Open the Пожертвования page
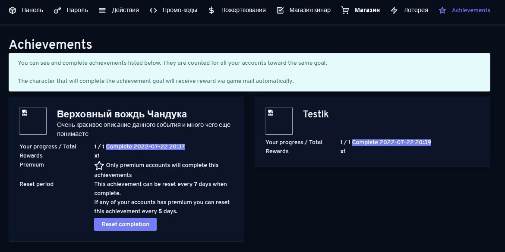 [243, 10]
